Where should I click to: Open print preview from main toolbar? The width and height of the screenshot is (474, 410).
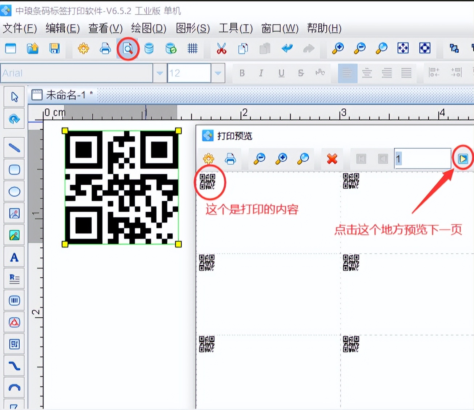coord(128,48)
